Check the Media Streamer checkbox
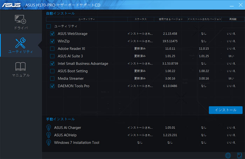Viewport: 245px width, 159px height. click(x=52, y=78)
